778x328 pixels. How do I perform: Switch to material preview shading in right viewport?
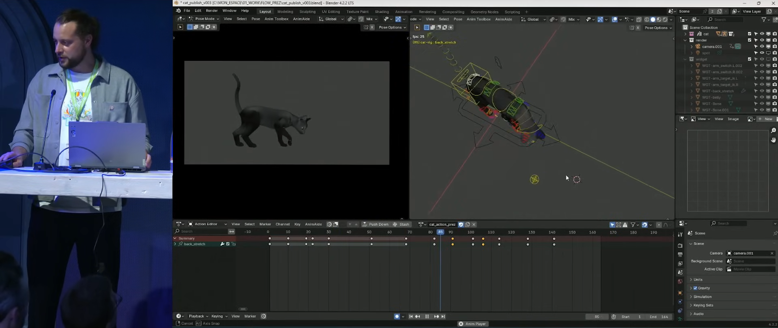pyautogui.click(x=659, y=19)
